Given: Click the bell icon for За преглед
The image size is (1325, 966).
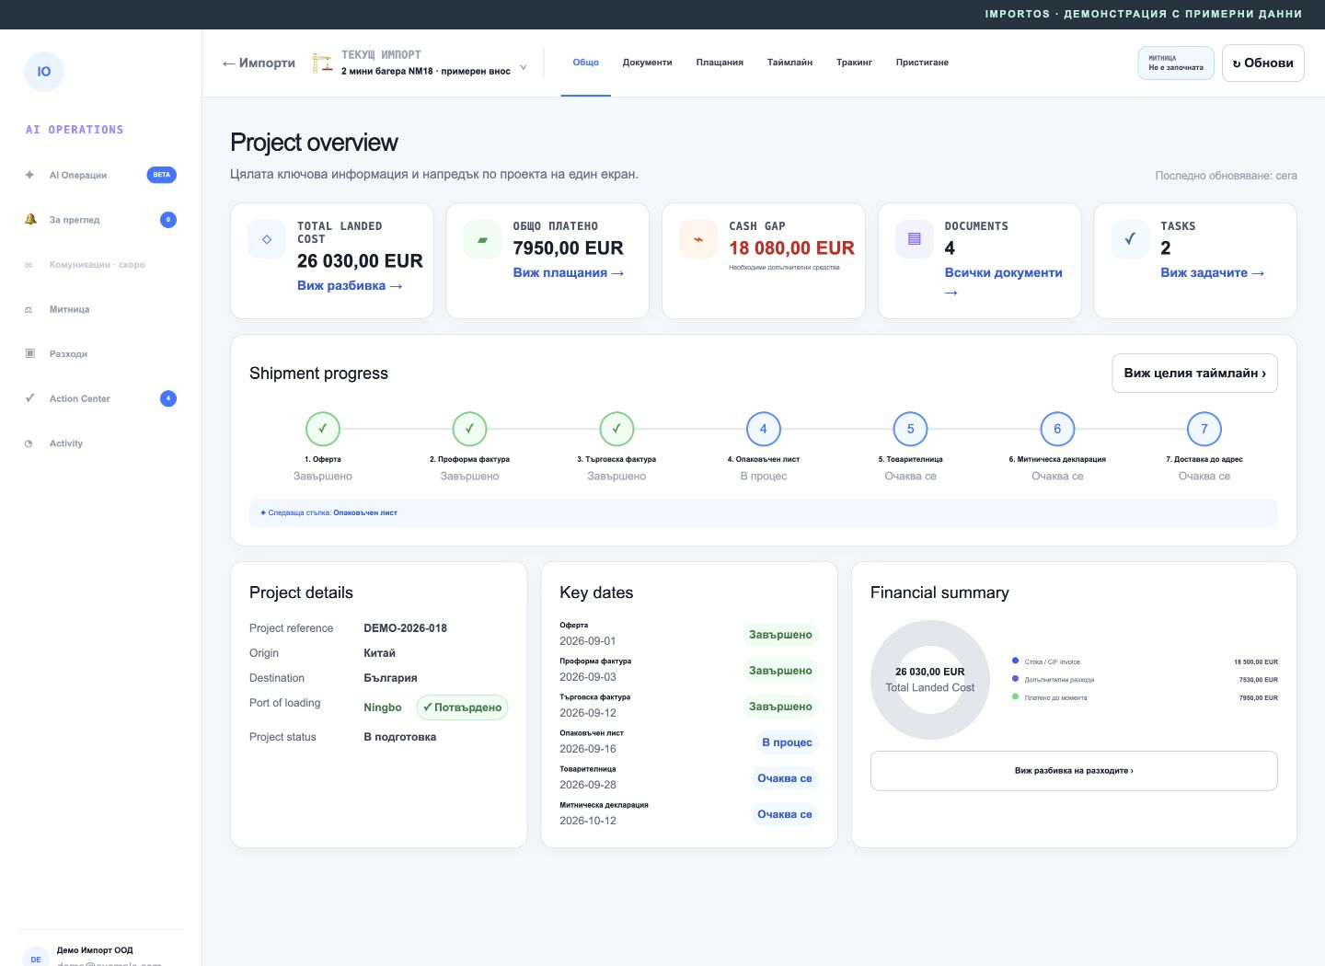Looking at the screenshot, I should tap(29, 220).
